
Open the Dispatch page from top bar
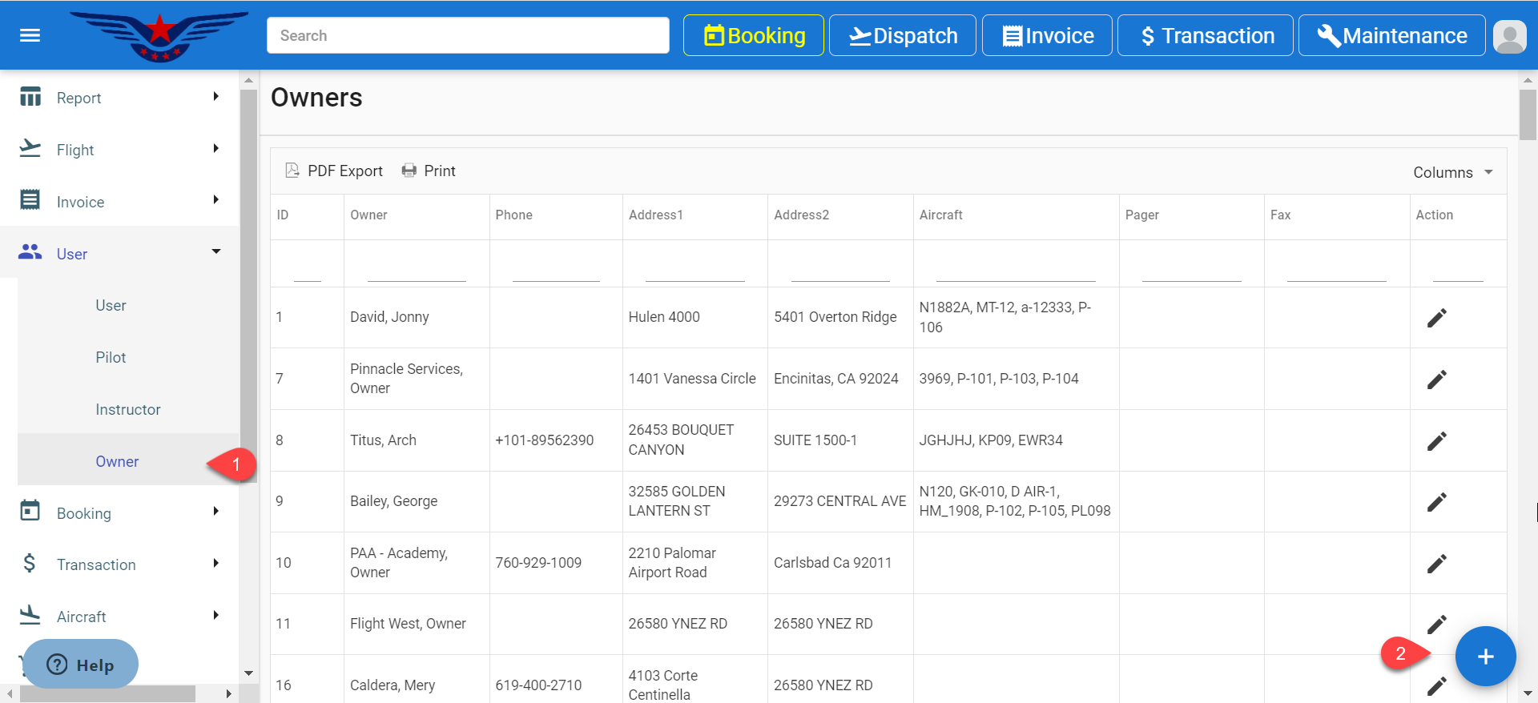902,36
